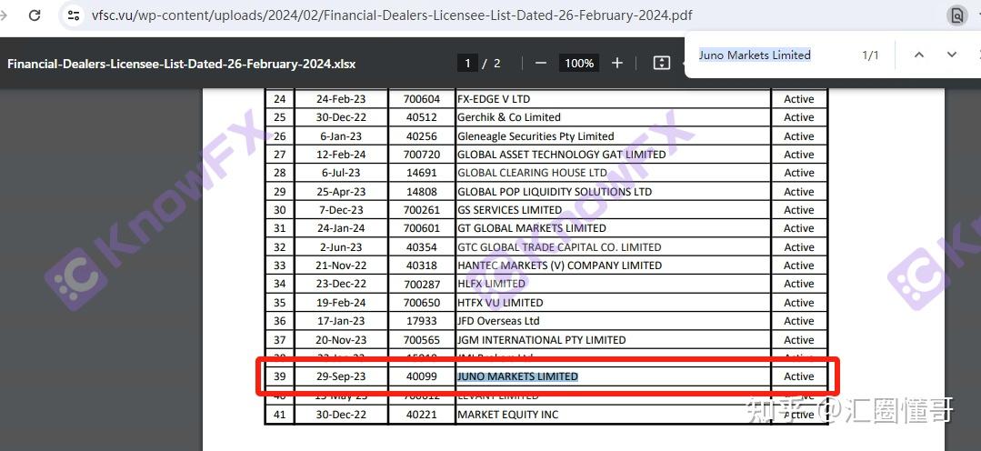Click license number 700261
Viewport: 981px width, 451px height.
tap(422, 210)
